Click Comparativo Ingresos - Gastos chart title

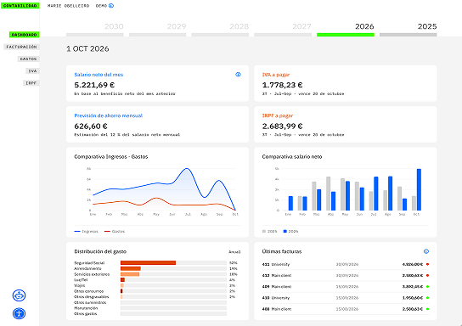click(x=111, y=157)
